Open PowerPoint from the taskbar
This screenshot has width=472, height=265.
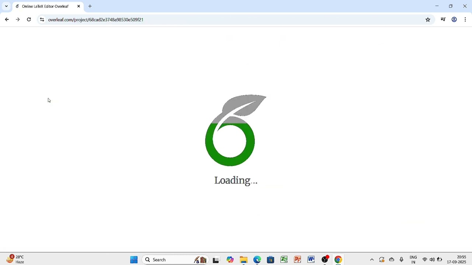tap(298, 260)
